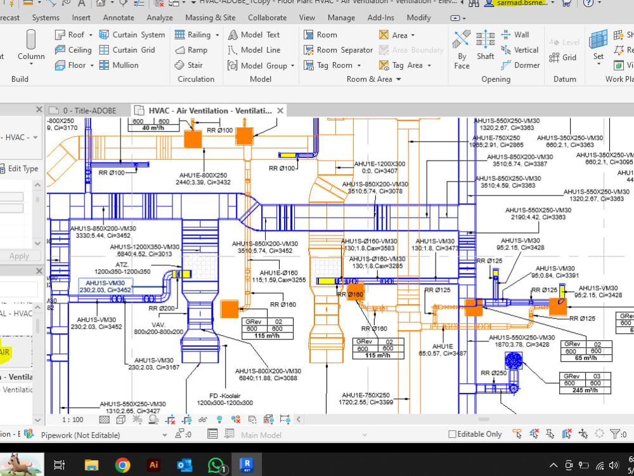The height and width of the screenshot is (476, 634).
Task: Pick the Curtain System tool
Action: [x=132, y=35]
